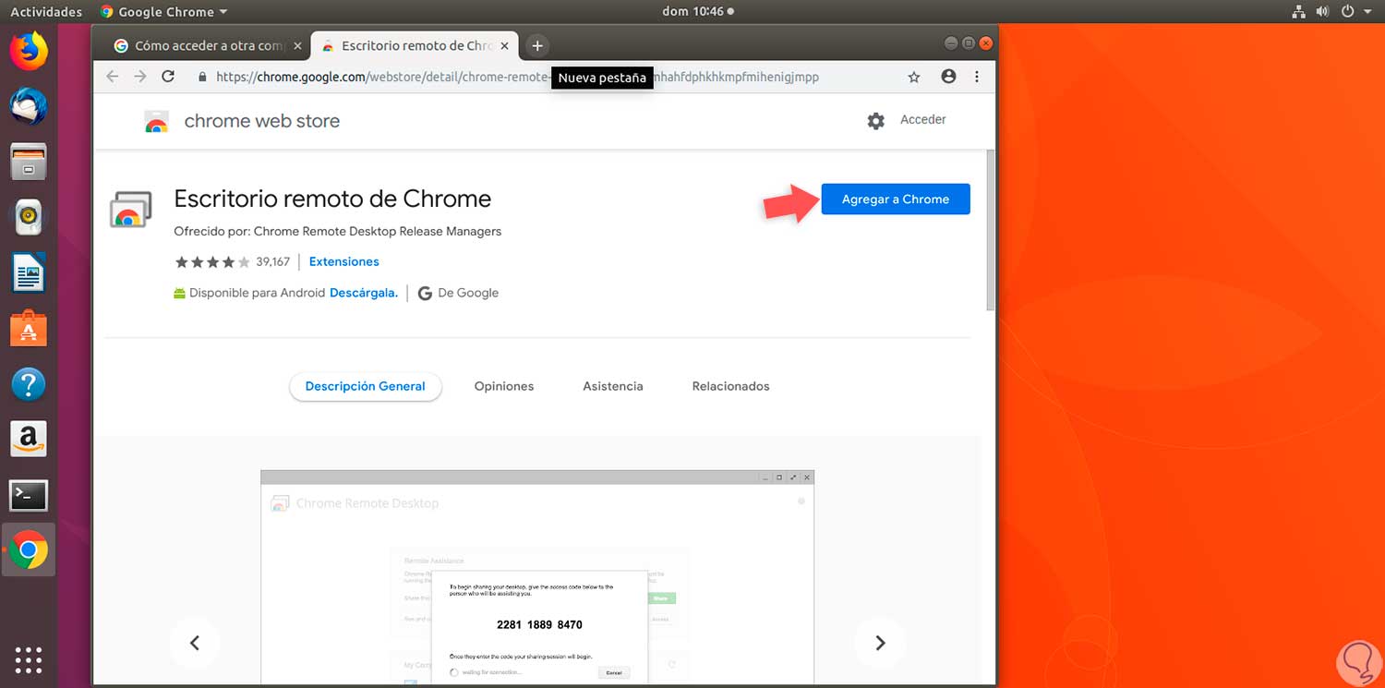Open the Files manager in the dock
The width and height of the screenshot is (1385, 688).
tap(29, 163)
